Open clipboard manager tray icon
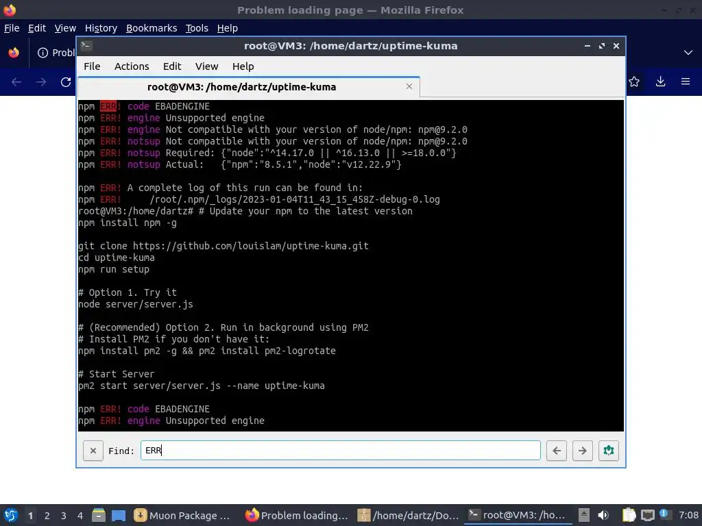 629,515
